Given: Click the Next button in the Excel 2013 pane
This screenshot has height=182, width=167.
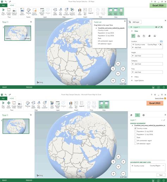Looking at the screenshot, I should tap(161, 175).
